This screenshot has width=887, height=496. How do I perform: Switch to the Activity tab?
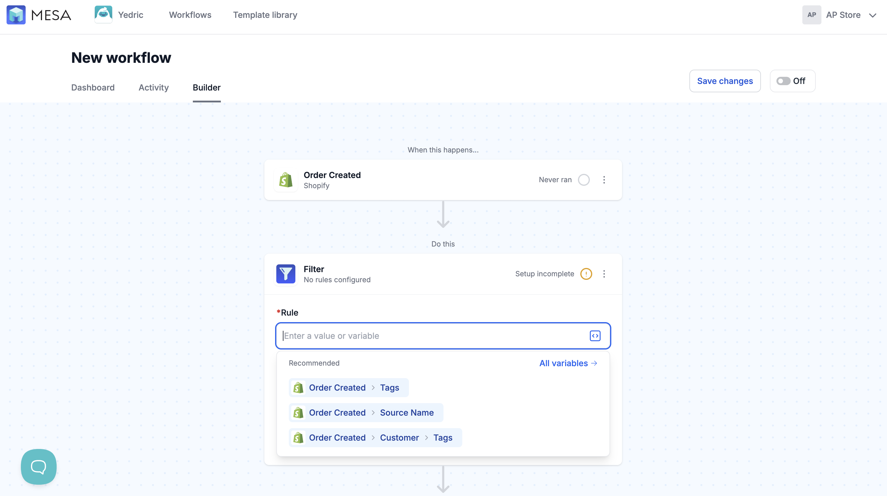(x=153, y=87)
